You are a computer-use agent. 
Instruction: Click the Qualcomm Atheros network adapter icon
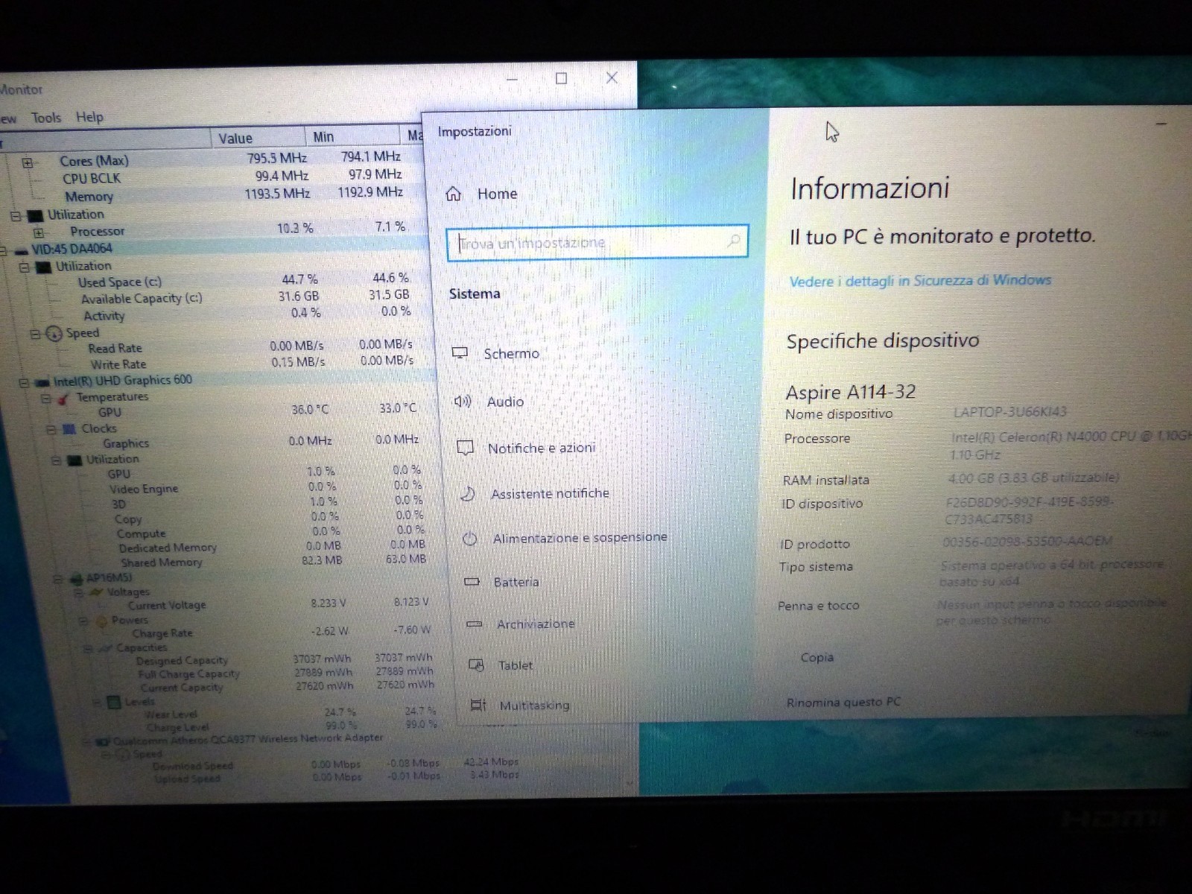coord(103,741)
